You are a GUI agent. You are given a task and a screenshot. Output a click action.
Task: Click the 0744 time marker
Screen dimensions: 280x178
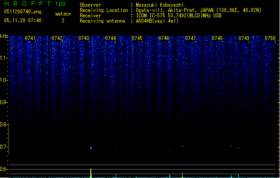110,38
